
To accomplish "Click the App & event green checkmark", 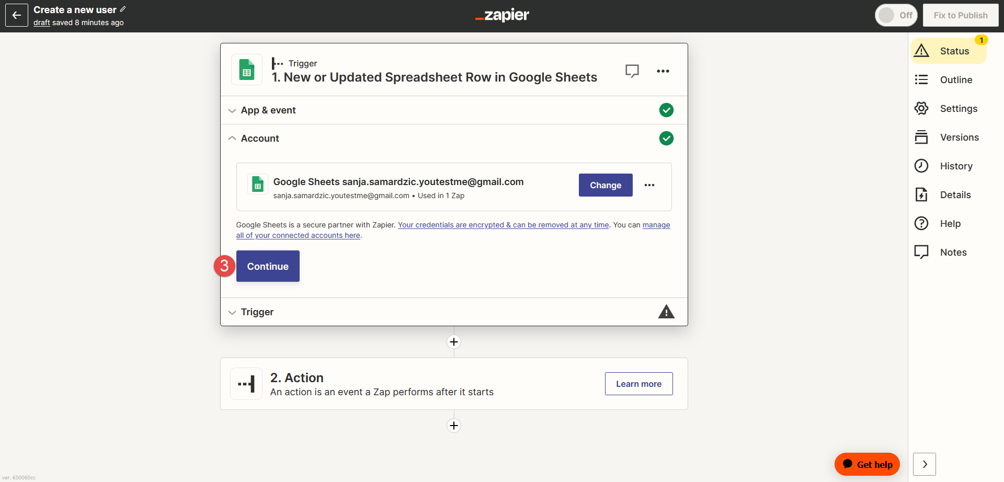I will pos(666,110).
